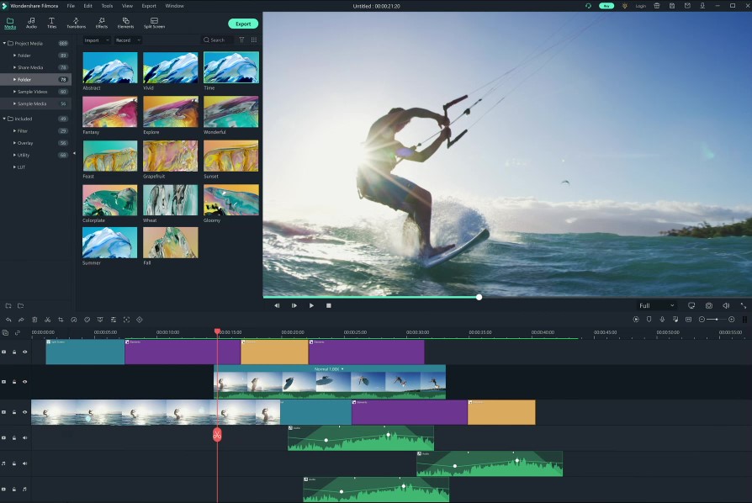Click the Stop button under preview

[x=329, y=305]
